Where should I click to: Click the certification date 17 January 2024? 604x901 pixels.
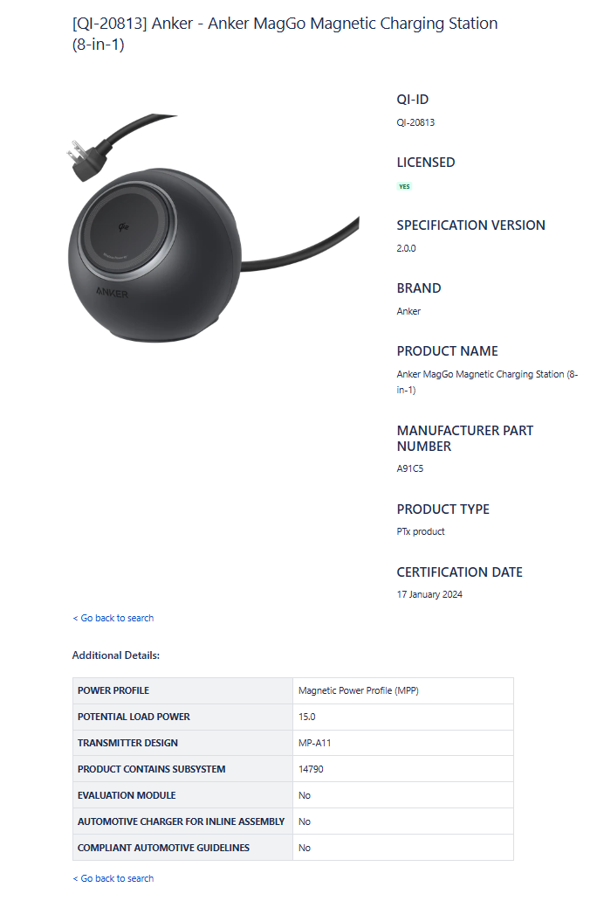pos(429,594)
